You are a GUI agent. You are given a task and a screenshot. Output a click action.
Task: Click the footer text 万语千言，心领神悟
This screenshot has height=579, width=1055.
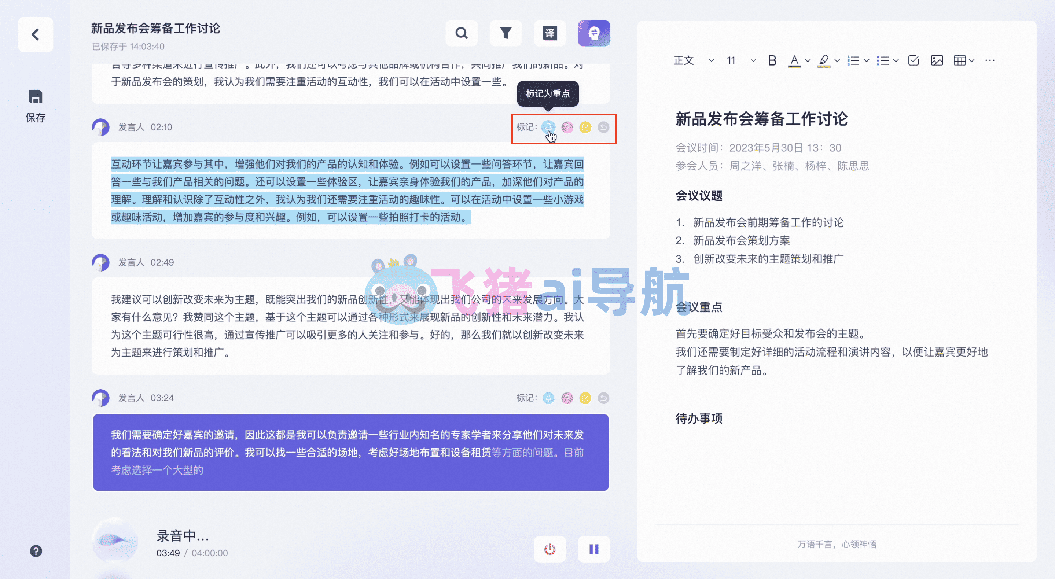click(836, 544)
